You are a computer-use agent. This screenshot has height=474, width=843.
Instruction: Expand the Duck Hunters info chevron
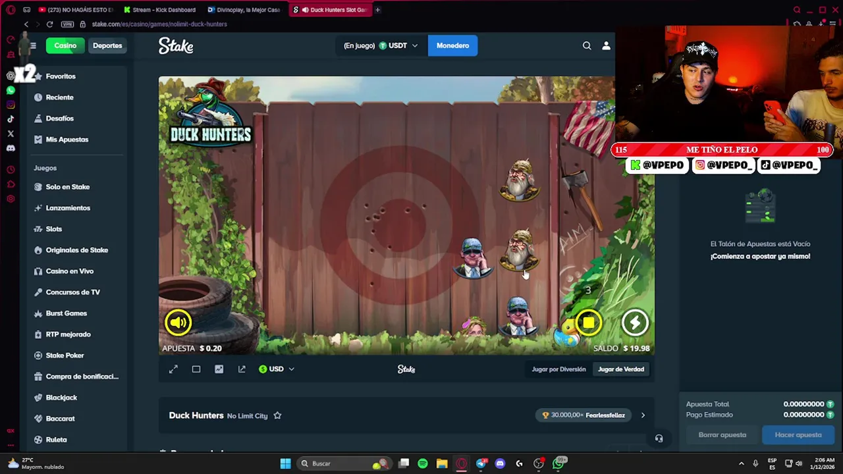[643, 415]
